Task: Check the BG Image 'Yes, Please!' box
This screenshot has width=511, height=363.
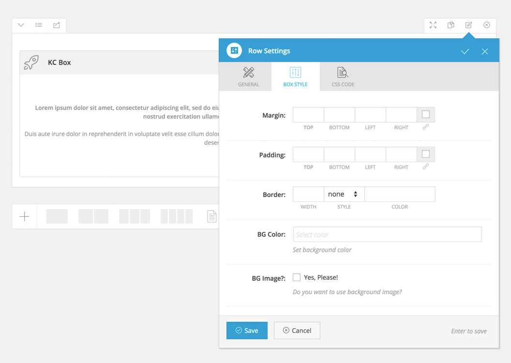Action: tap(297, 277)
